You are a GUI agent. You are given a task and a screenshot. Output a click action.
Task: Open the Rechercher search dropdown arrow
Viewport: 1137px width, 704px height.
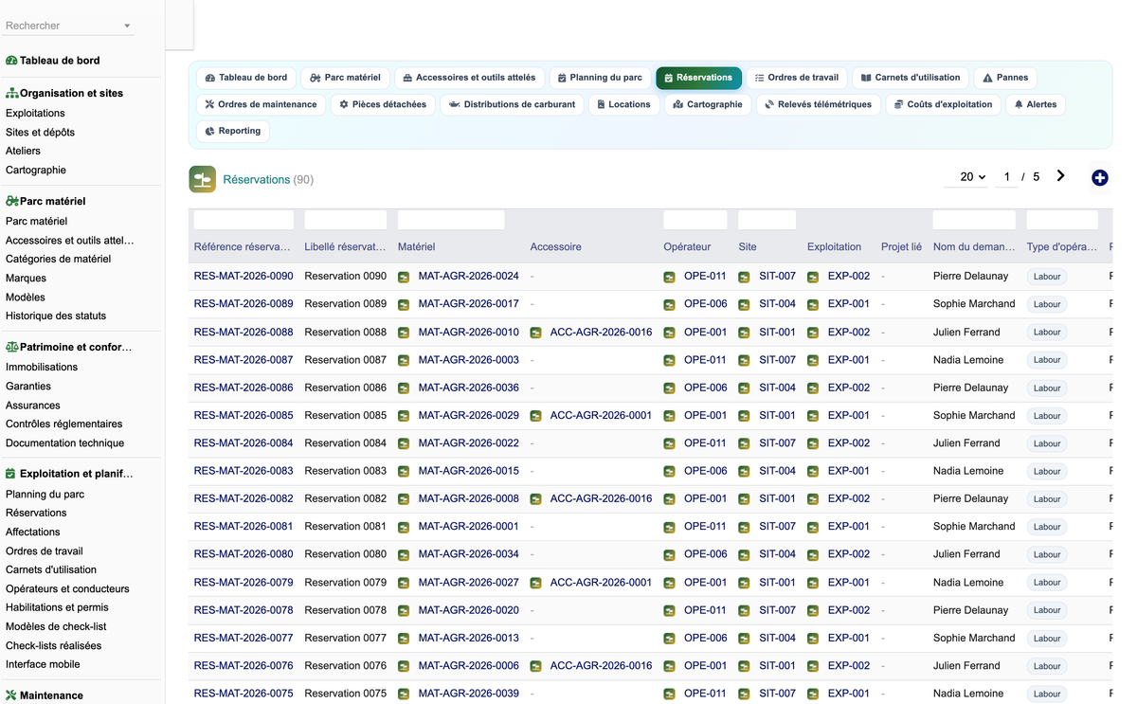(127, 27)
